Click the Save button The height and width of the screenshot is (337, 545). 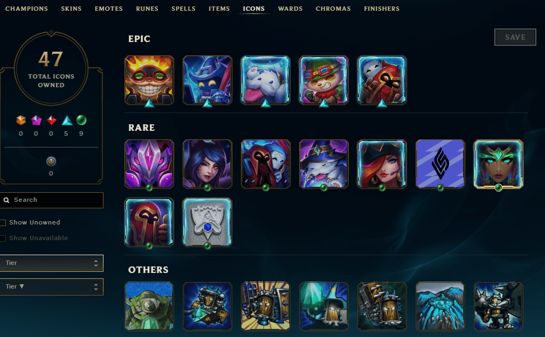tap(515, 37)
